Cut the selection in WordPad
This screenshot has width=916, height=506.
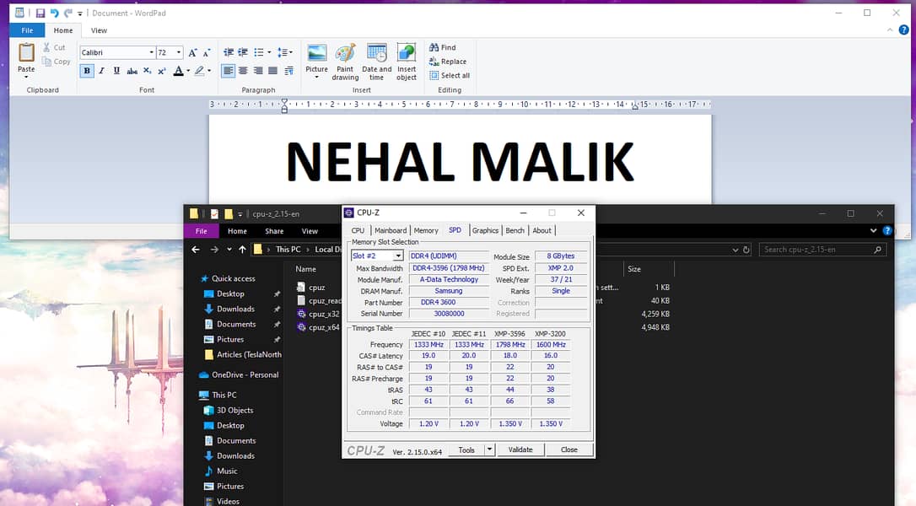[54, 47]
